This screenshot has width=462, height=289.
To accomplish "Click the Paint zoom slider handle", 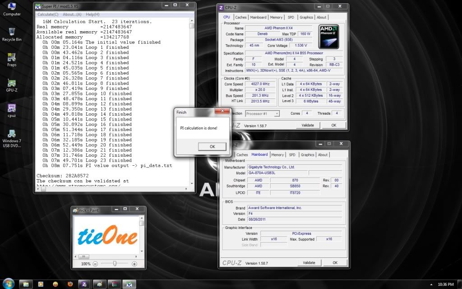I will pyautogui.click(x=115, y=264).
